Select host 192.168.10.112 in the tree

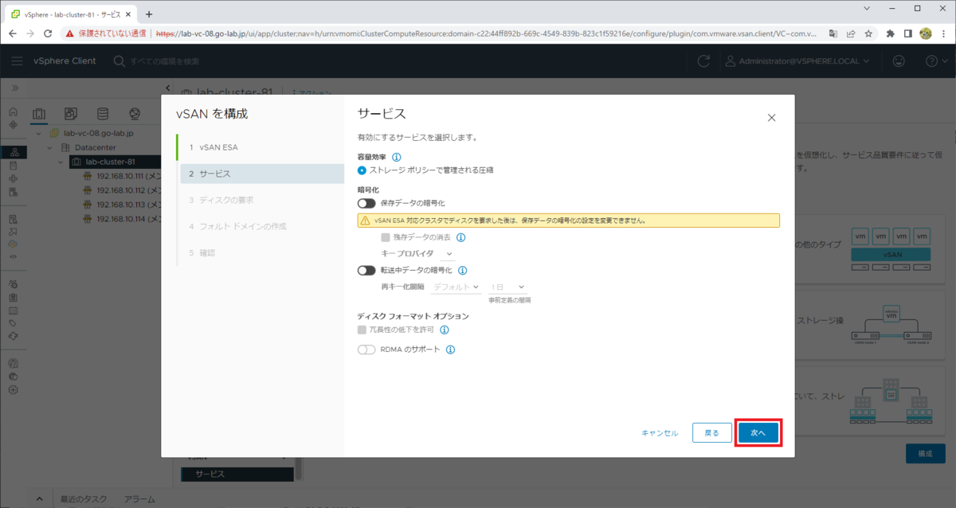(123, 190)
